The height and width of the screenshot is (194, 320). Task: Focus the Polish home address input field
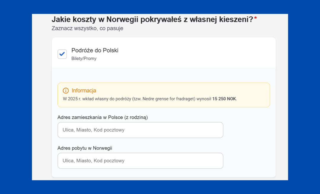coord(140,130)
